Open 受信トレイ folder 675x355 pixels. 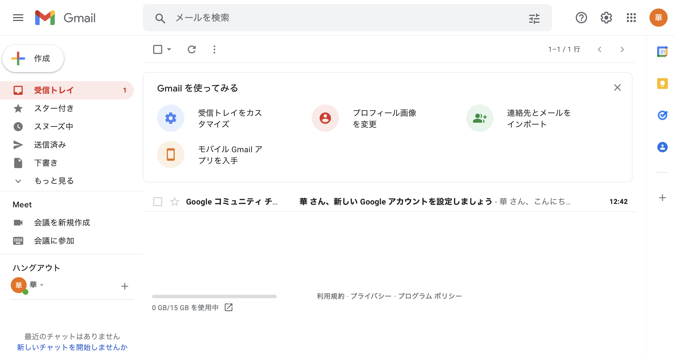[67, 90]
